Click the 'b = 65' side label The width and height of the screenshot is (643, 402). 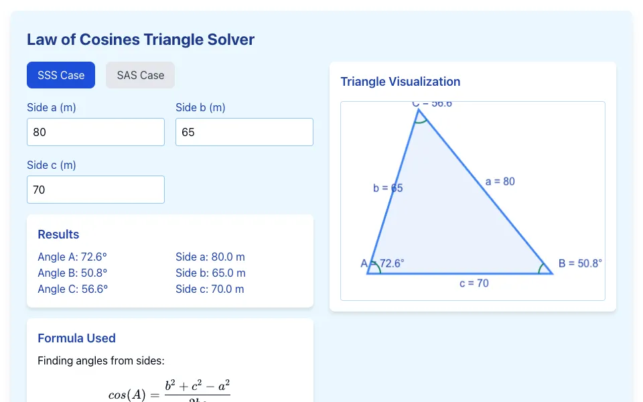pos(388,188)
